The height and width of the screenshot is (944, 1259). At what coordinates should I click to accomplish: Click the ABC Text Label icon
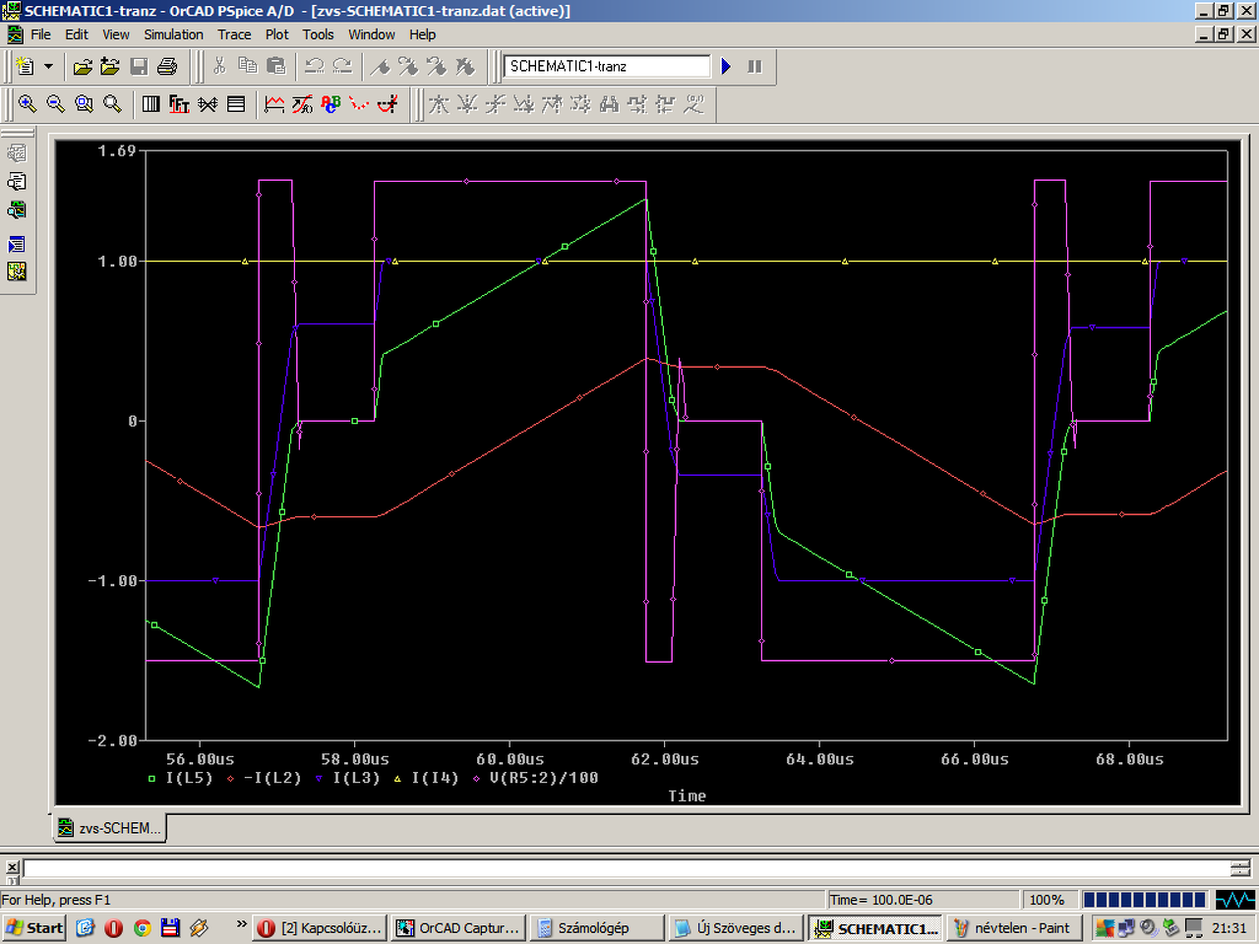[330, 104]
